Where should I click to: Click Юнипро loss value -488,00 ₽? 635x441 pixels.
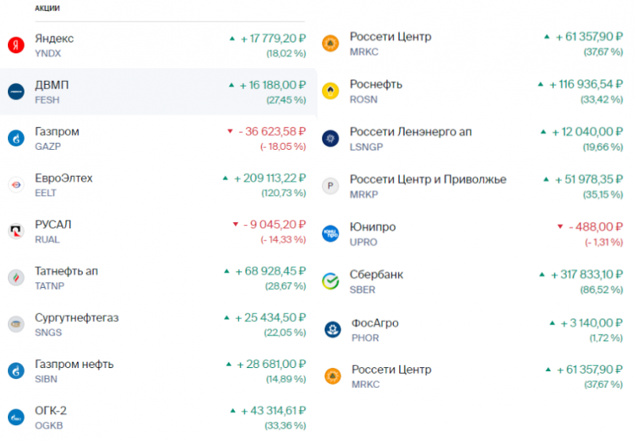[595, 227]
